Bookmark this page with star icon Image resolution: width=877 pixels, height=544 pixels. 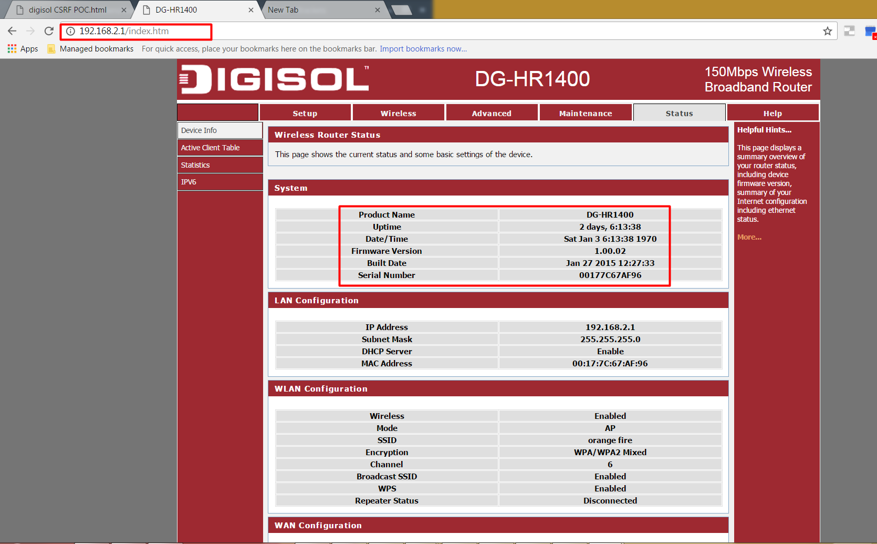click(828, 31)
